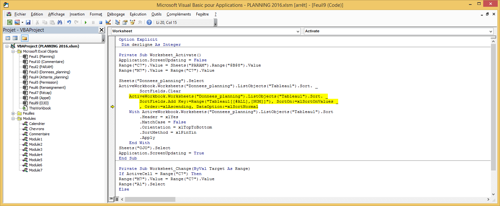
Task: Click the View Microsoft Excel icon
Action: 10,22
